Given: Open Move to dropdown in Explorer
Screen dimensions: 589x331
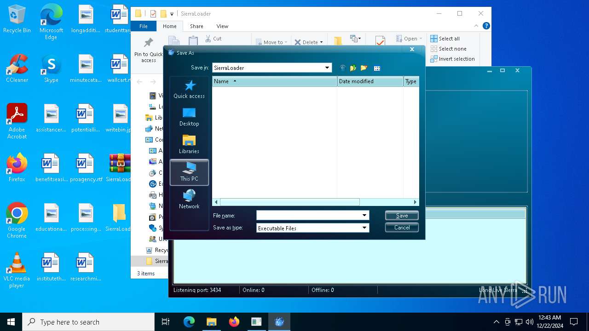Looking at the screenshot, I should (x=271, y=42).
